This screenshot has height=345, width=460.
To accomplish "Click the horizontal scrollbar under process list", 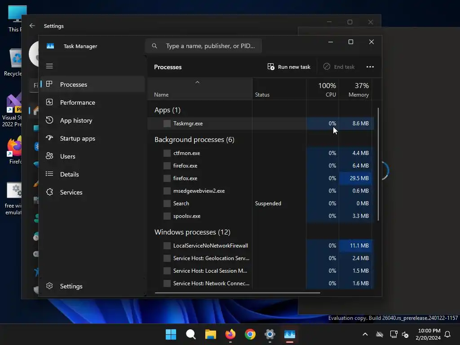I will tap(237, 292).
